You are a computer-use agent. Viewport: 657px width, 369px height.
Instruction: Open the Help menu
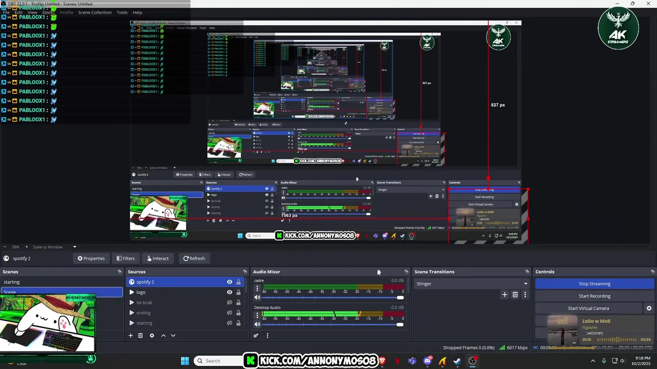(x=137, y=12)
